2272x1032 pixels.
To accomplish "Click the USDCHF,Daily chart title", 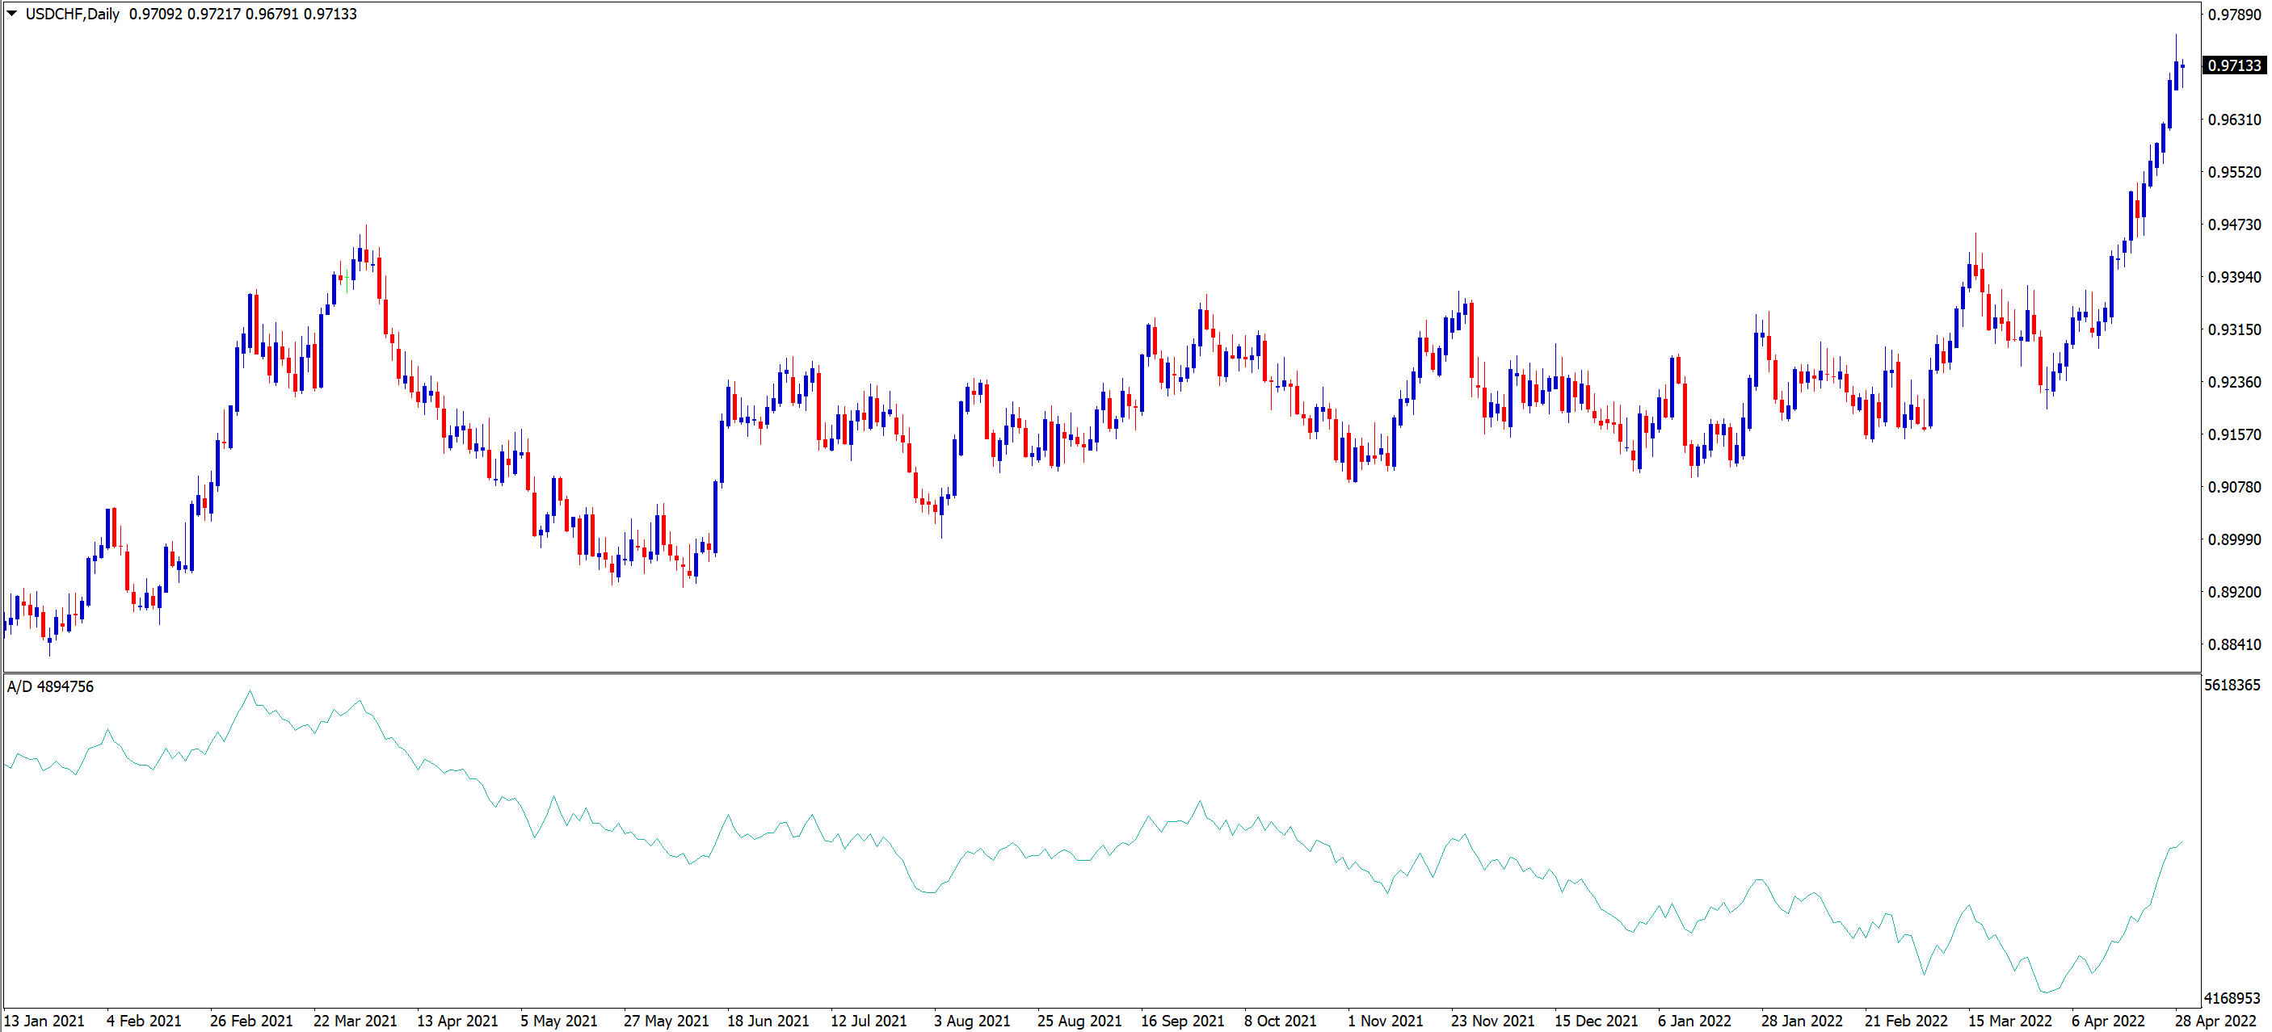I will click(73, 14).
